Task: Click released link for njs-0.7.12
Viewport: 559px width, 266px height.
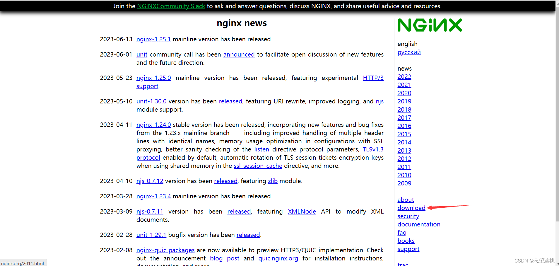Action: [226, 181]
